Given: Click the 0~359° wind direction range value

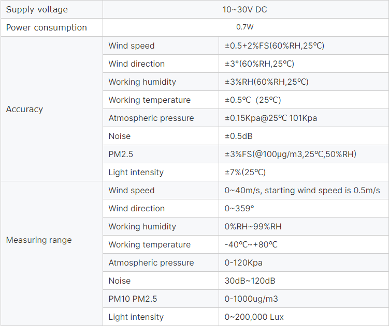Looking at the screenshot, I should [239, 208].
